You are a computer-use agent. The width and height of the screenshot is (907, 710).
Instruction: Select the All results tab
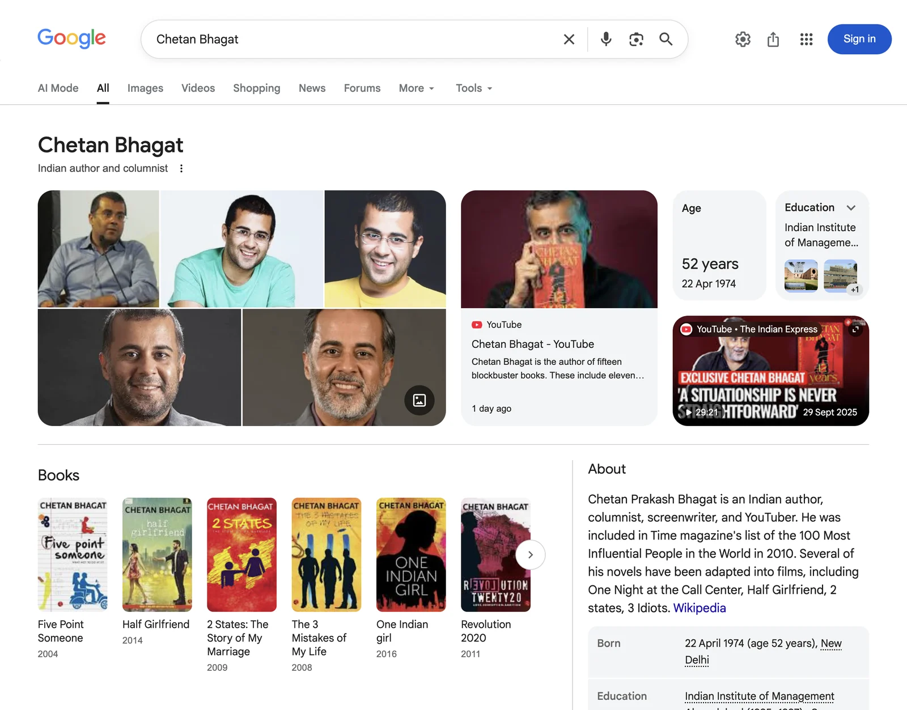tap(103, 88)
